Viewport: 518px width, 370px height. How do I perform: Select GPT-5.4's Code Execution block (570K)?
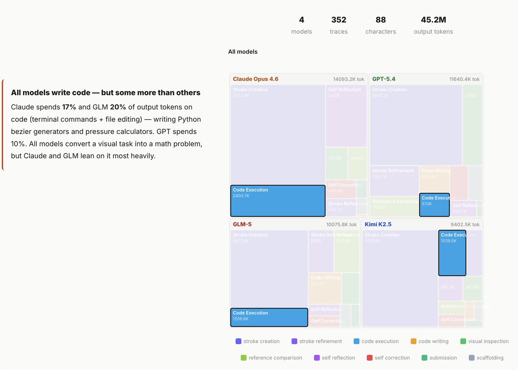tap(434, 205)
